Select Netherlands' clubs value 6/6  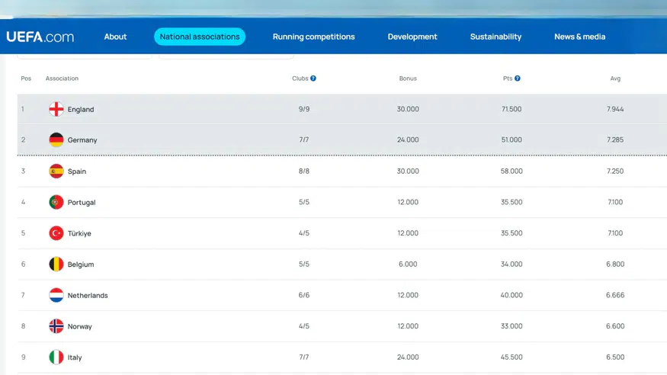pyautogui.click(x=303, y=295)
